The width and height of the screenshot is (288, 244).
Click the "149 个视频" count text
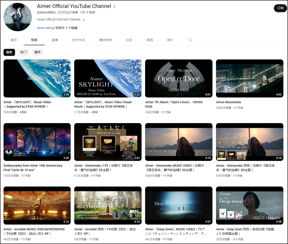pos(87,12)
